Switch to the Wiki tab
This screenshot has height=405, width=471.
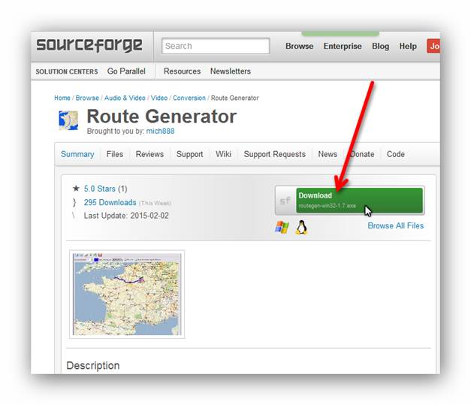click(x=223, y=154)
